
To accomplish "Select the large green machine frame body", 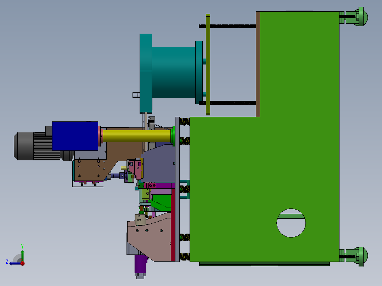I will [x=264, y=170].
